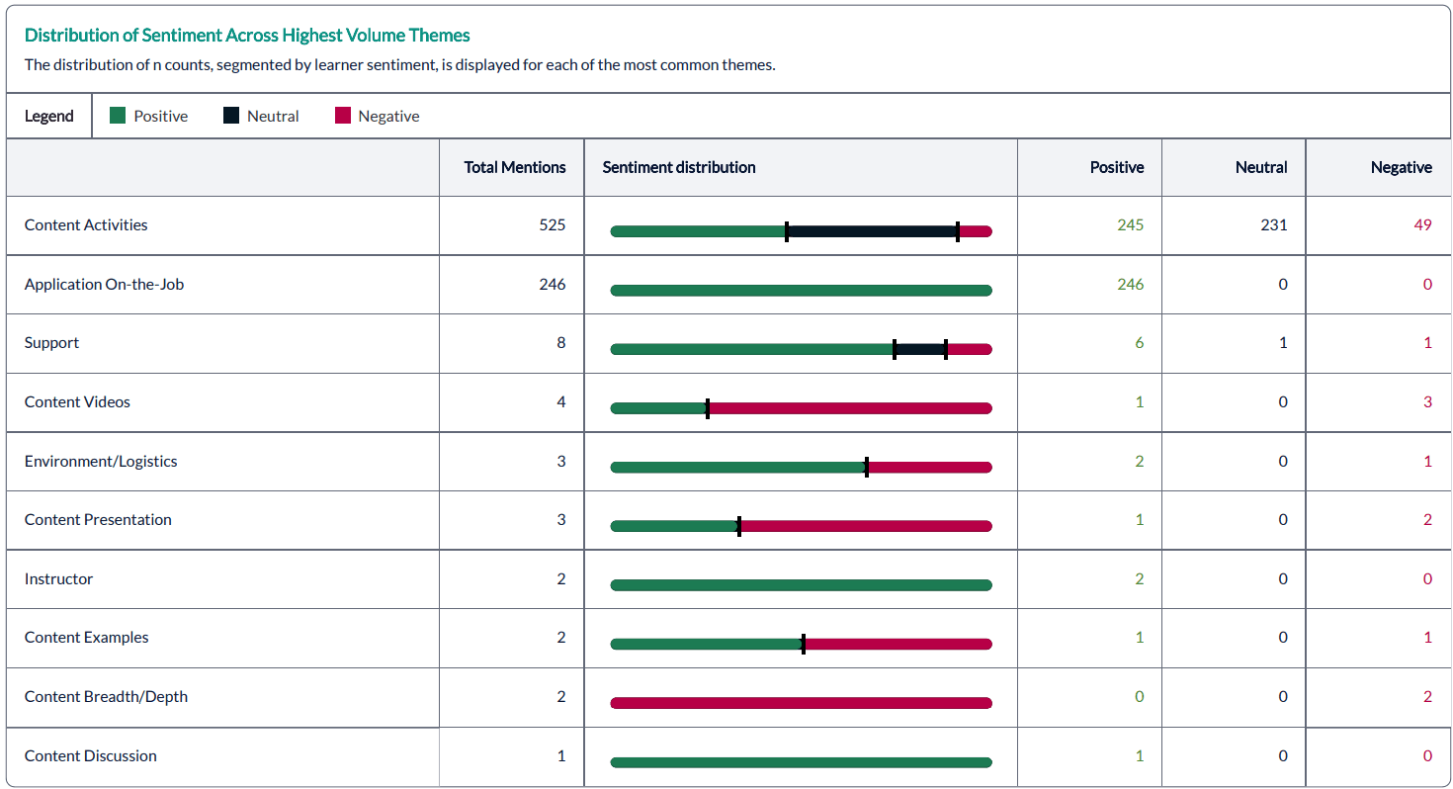This screenshot has width=1453, height=789.
Task: Sort by the Total Mentions column header
Action: [x=513, y=167]
